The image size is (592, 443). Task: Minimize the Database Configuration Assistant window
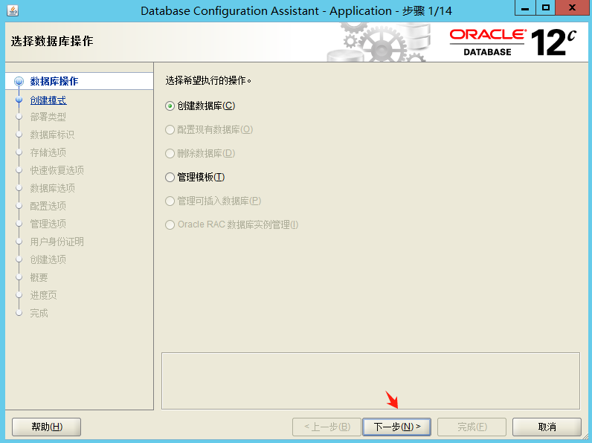pos(525,8)
